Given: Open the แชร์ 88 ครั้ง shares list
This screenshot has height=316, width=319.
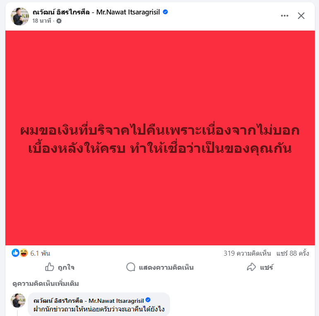Looking at the screenshot, I should 293,253.
